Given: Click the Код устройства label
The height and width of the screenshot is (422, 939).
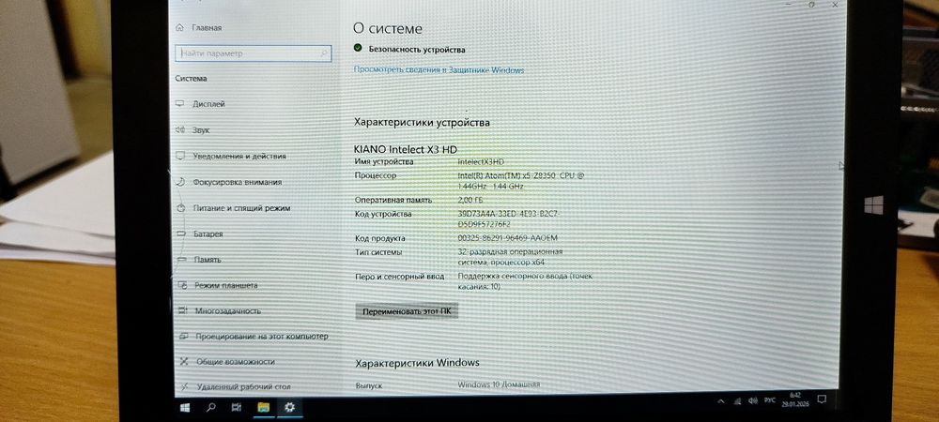Looking at the screenshot, I should pyautogui.click(x=383, y=214).
